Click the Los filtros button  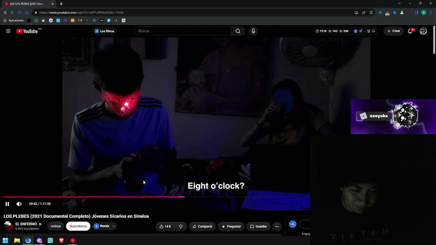tap(105, 31)
